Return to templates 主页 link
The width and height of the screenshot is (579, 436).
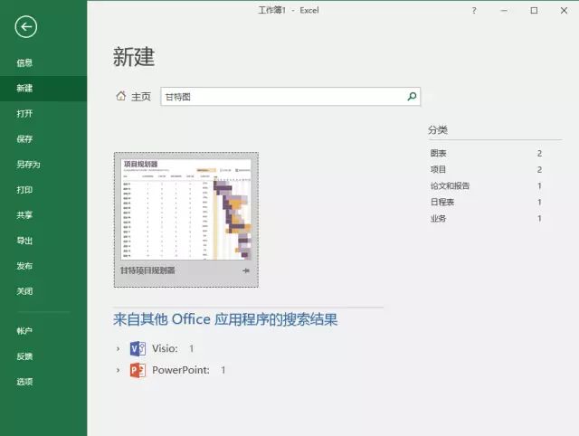point(141,97)
